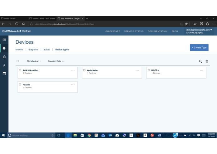Open a new browser tab
The height and width of the screenshot is (154, 217).
[87, 18]
